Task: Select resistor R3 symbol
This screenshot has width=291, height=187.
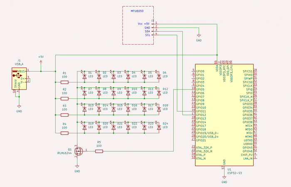Action: (64, 115)
